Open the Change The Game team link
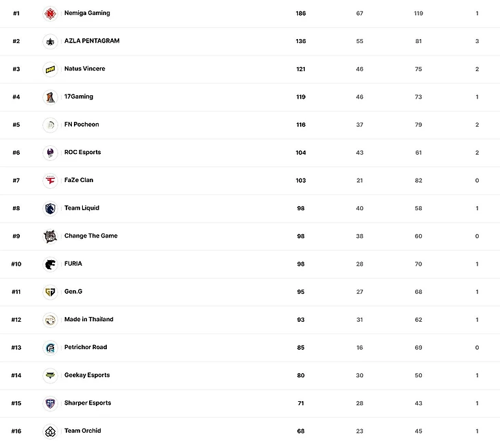This screenshot has height=445, width=500. (x=91, y=236)
